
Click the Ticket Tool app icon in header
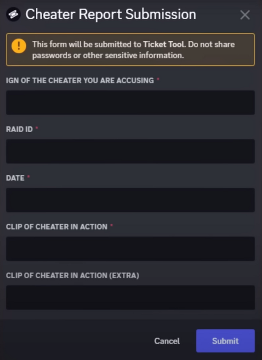[14, 15]
